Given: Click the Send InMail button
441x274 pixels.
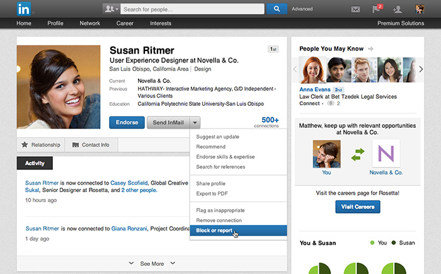Looking at the screenshot, I should [168, 123].
